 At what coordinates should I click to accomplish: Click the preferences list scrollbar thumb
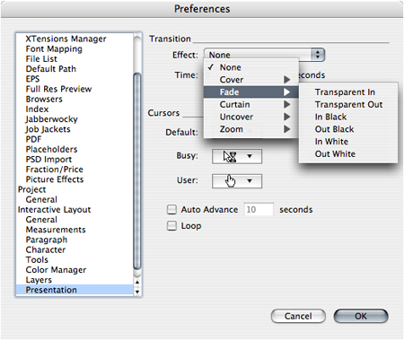(137, 171)
